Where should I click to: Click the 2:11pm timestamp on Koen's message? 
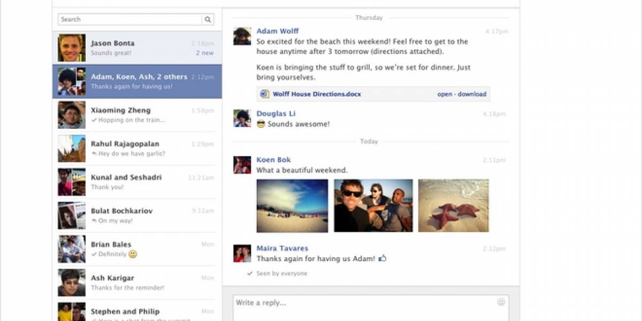(495, 160)
